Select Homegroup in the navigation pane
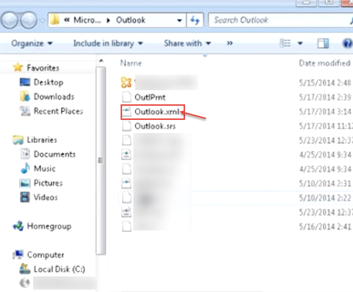The height and width of the screenshot is (292, 353). point(49,226)
